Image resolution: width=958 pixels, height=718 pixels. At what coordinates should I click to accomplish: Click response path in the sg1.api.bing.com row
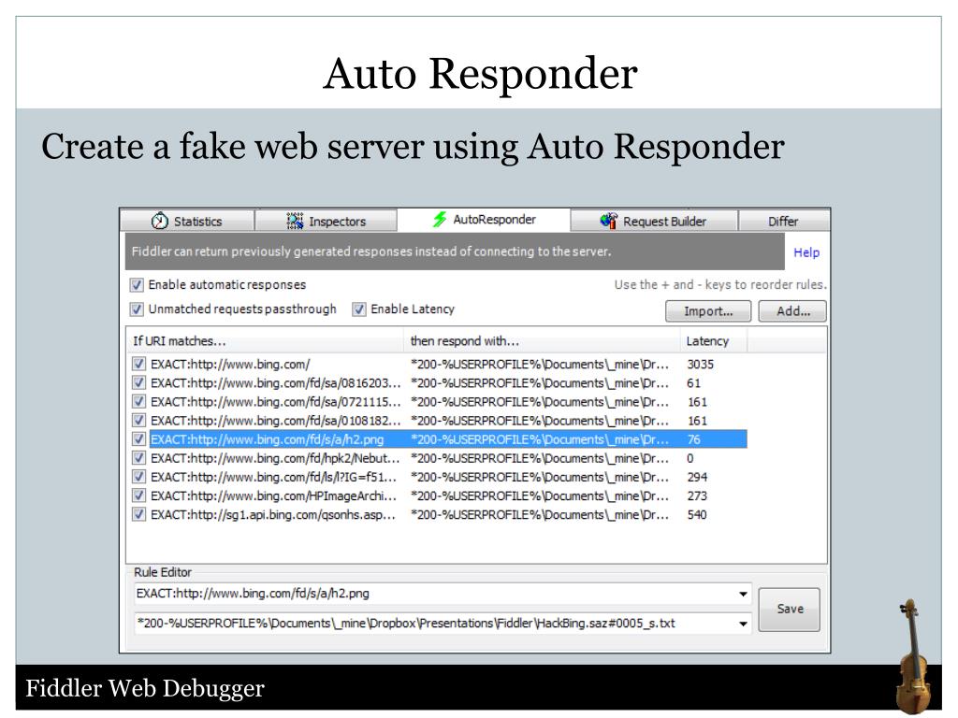(540, 515)
